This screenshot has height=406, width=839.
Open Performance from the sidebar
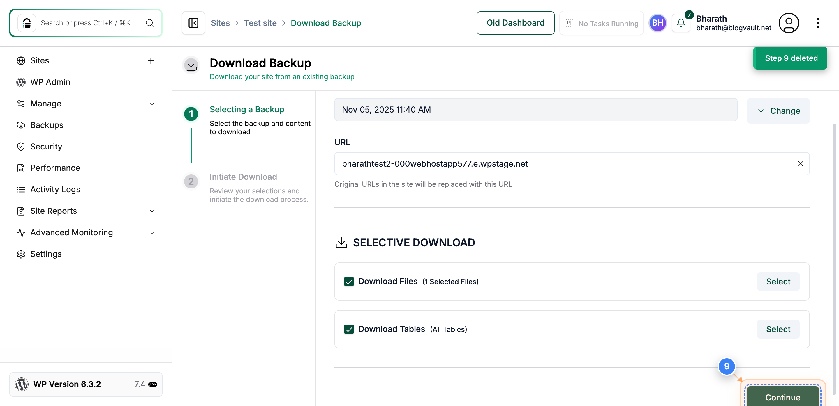coord(56,168)
